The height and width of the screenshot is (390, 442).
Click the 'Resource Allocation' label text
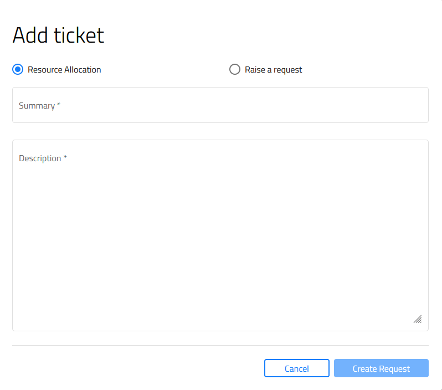point(64,70)
